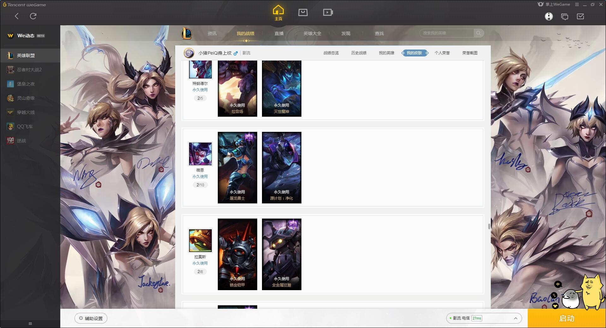Select 穿越火线 game in sidebar
This screenshot has width=606, height=328.
pyautogui.click(x=30, y=112)
